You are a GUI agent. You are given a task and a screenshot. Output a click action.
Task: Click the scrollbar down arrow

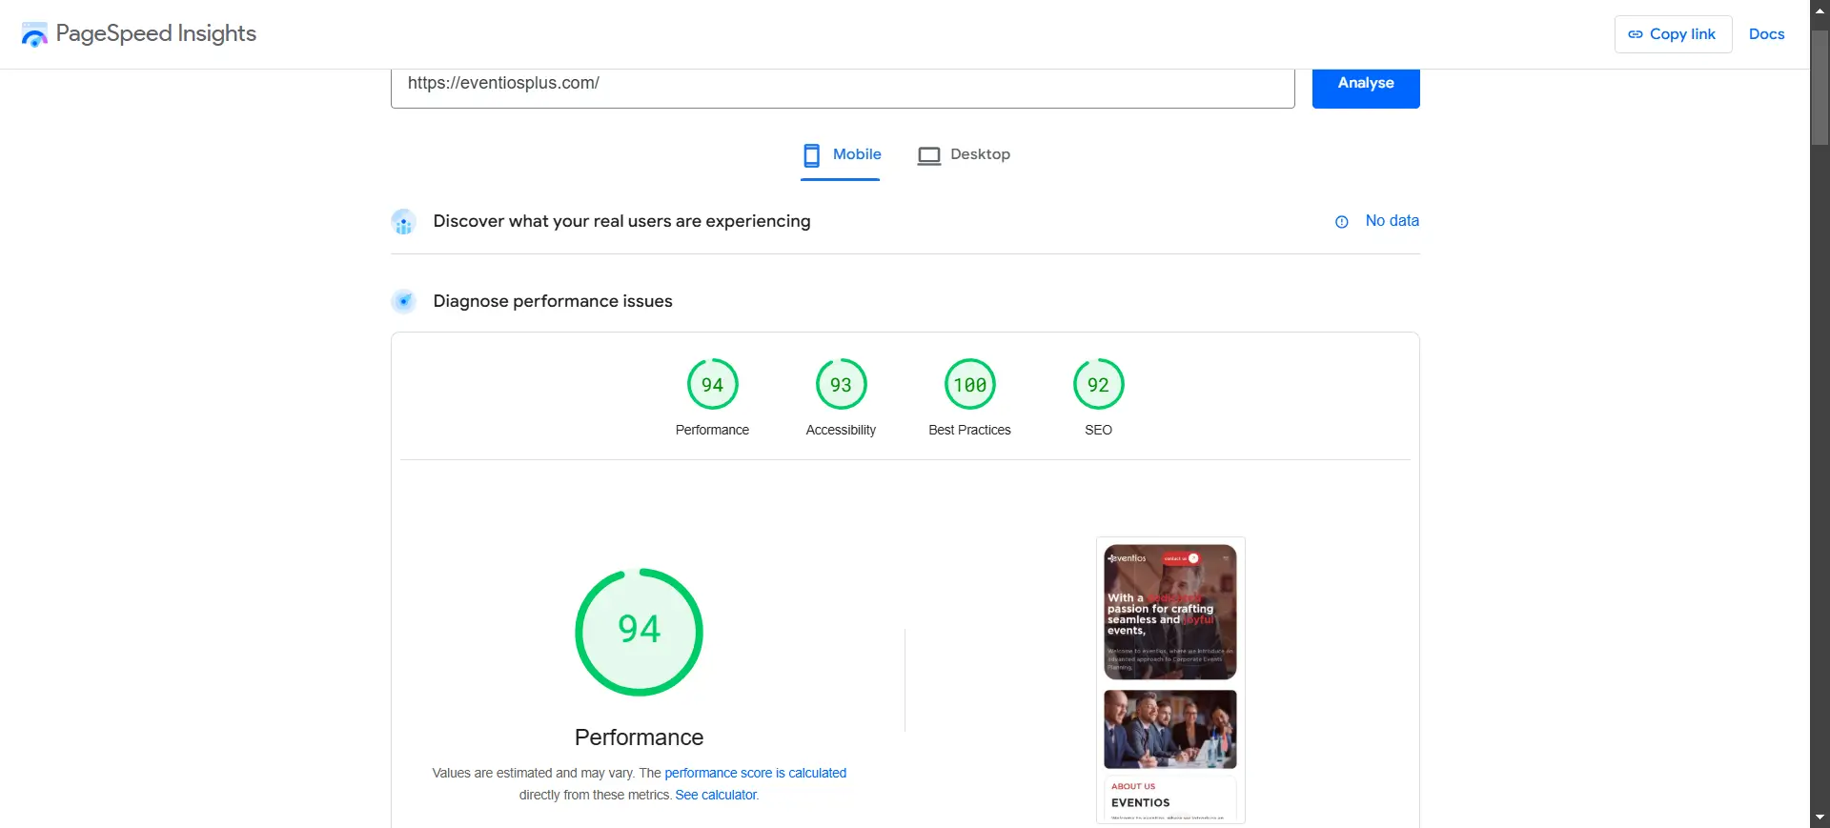click(1820, 818)
